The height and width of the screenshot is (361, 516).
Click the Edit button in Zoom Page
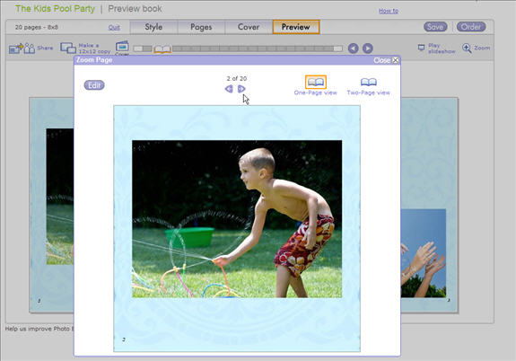coord(94,85)
